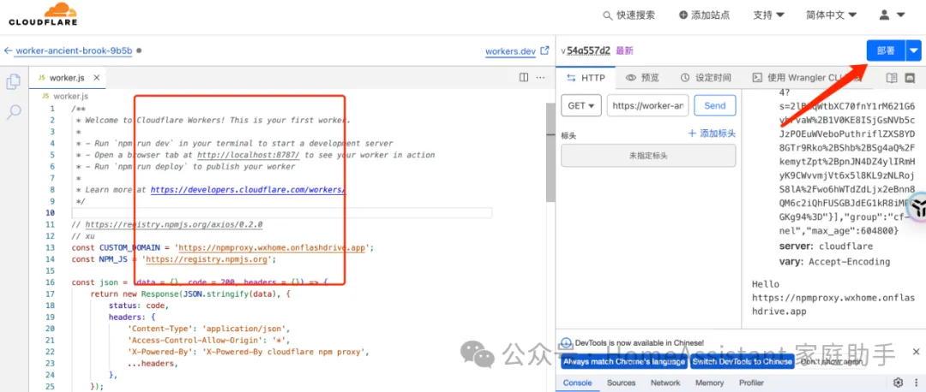The image size is (926, 392).
Task: Open DevTools three-dot menu
Action: tap(916, 383)
